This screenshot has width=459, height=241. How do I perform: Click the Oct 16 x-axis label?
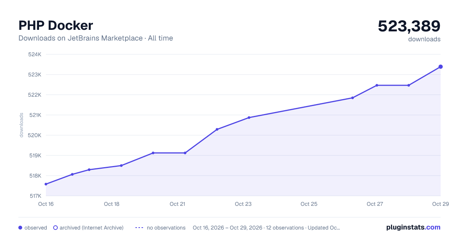click(x=46, y=204)
